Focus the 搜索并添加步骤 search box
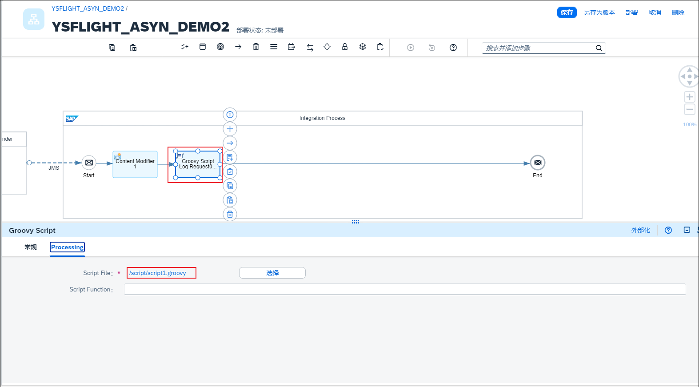The image size is (699, 387). point(539,48)
